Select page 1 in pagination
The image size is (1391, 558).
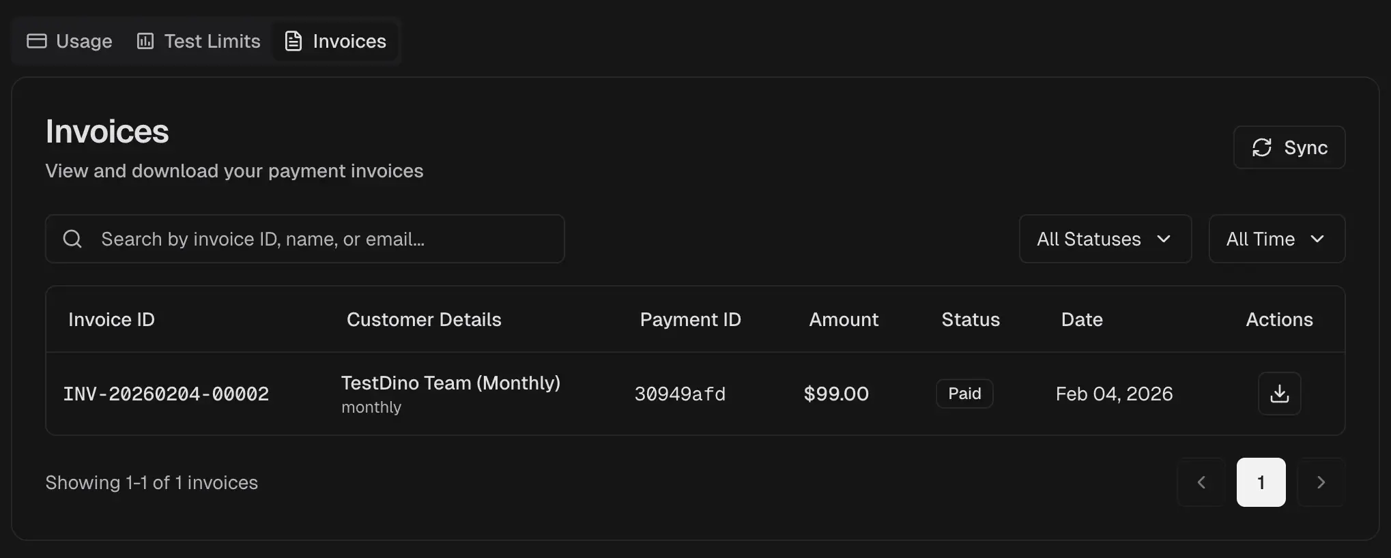tap(1261, 482)
